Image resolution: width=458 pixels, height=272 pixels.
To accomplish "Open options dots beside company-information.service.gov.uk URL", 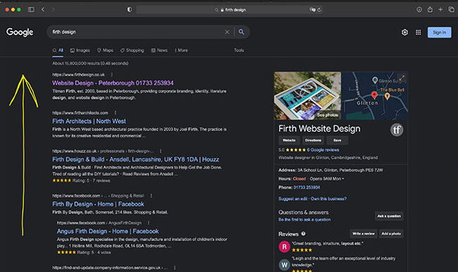I will 175,268.
